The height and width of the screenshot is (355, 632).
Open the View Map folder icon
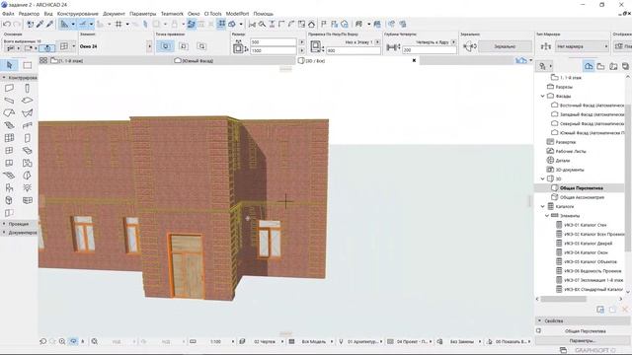[x=601, y=66]
